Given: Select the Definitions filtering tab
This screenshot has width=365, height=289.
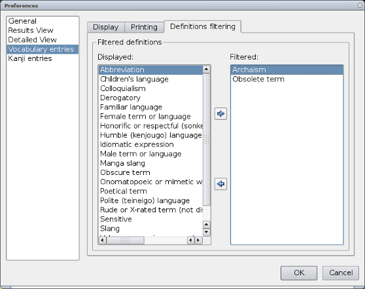Looking at the screenshot, I should click(x=203, y=26).
